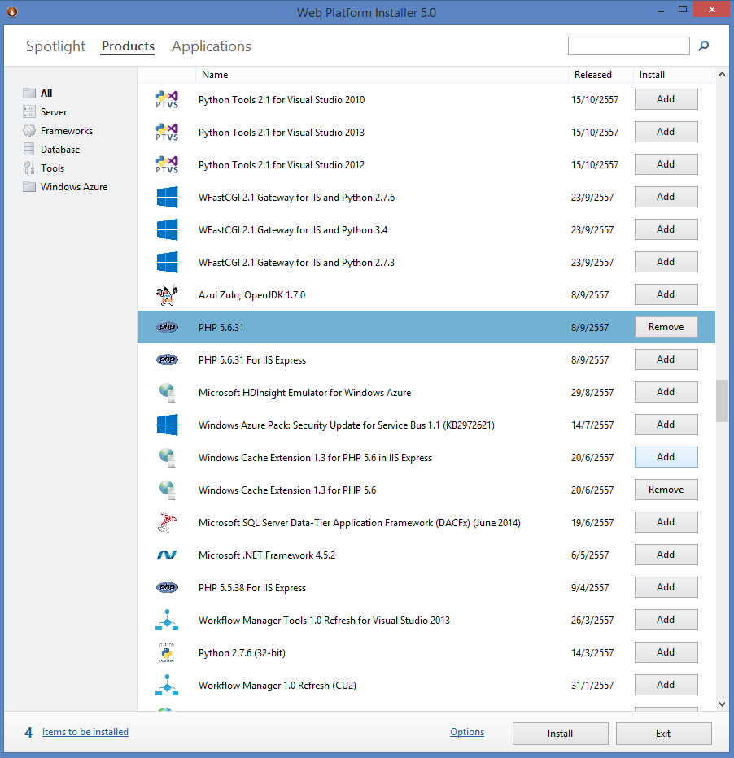Image resolution: width=734 pixels, height=758 pixels.
Task: Select the Tools category
Action: point(43,168)
